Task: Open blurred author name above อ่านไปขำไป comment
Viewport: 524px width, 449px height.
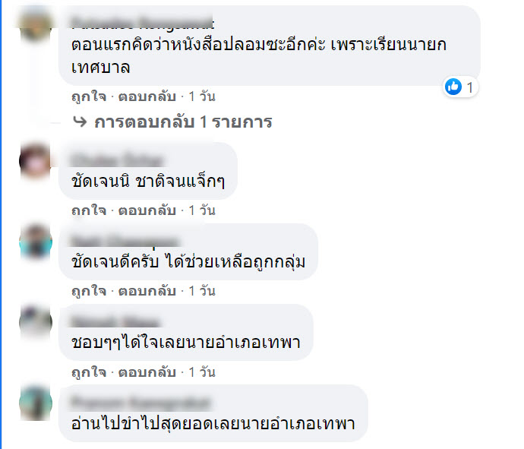Action: tap(141, 402)
